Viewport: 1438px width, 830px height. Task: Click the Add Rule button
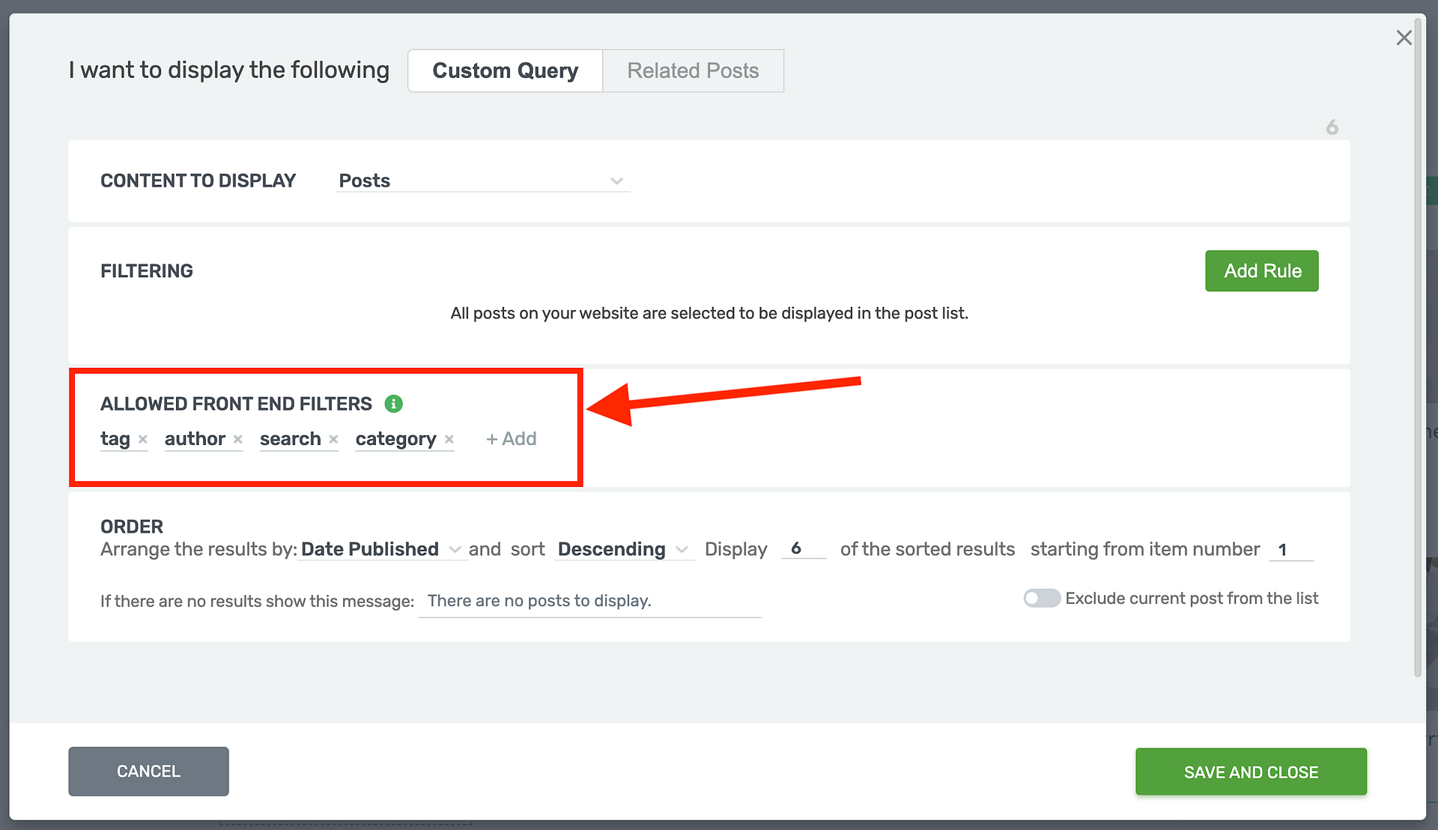tap(1261, 270)
